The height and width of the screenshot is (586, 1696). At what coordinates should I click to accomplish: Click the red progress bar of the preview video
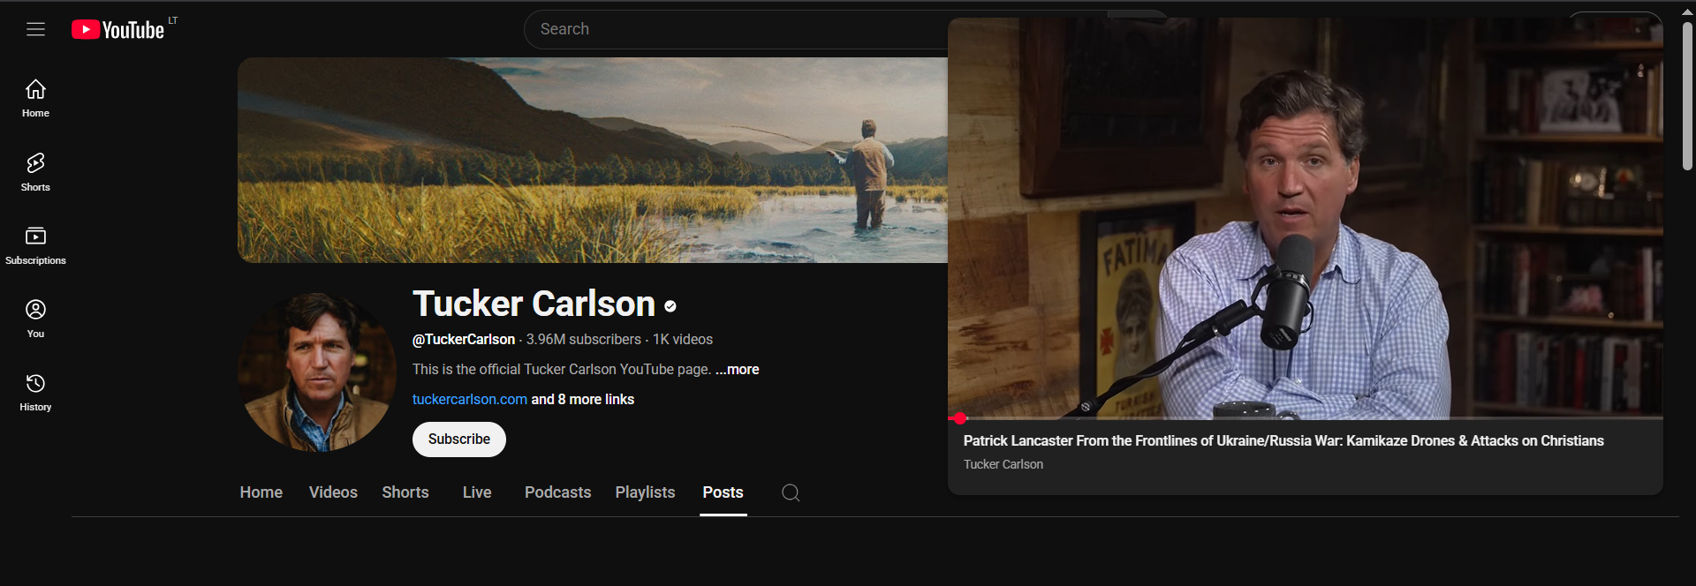1306,418
